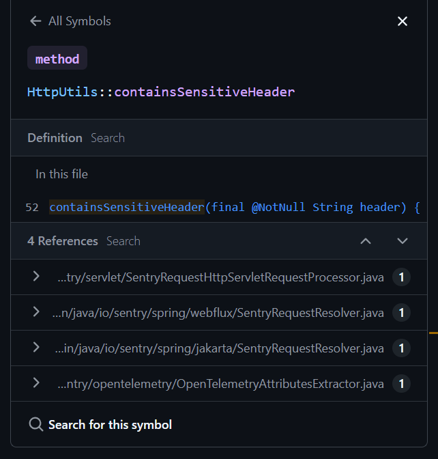Click the Definition heading
Screen dimensions: 438x459
55,138
